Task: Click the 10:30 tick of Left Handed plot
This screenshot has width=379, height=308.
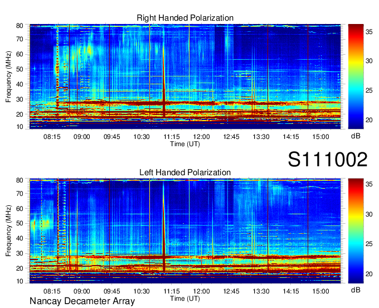Action: coord(142,291)
